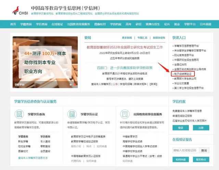Open 在校生学籍 link

click(24, 146)
